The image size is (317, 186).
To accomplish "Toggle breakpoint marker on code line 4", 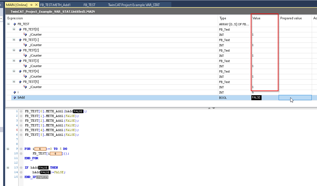I will point(21,125).
